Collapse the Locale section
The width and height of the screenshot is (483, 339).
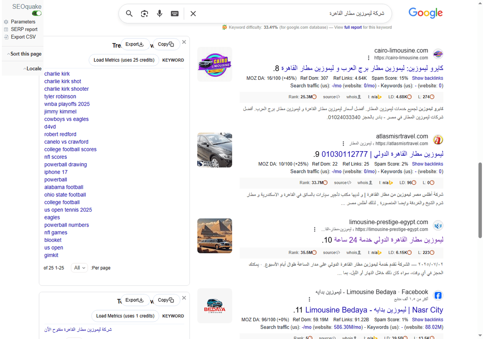click(33, 69)
